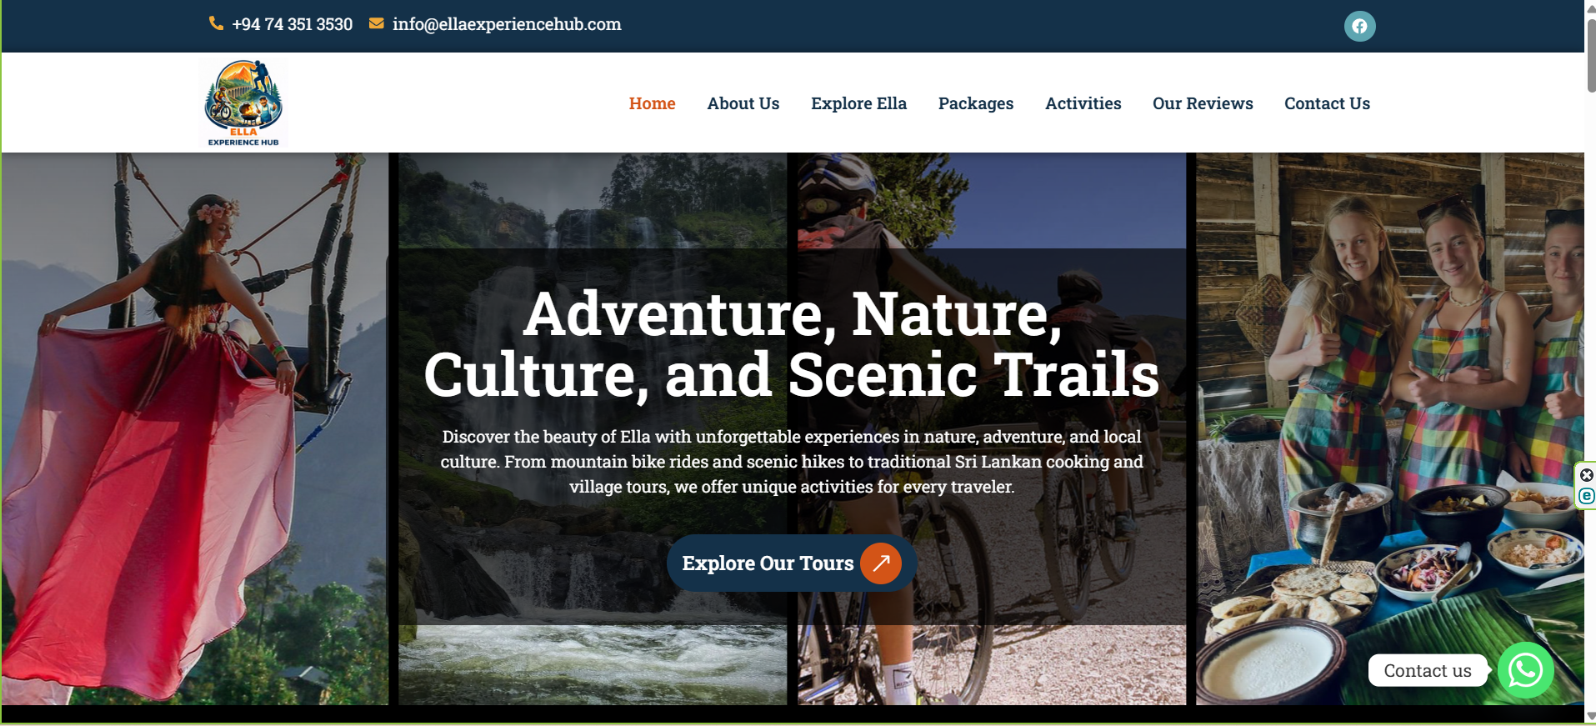Click the +94 74 351 3530 phone link
Image resolution: width=1596 pixels, height=726 pixels.
point(292,24)
